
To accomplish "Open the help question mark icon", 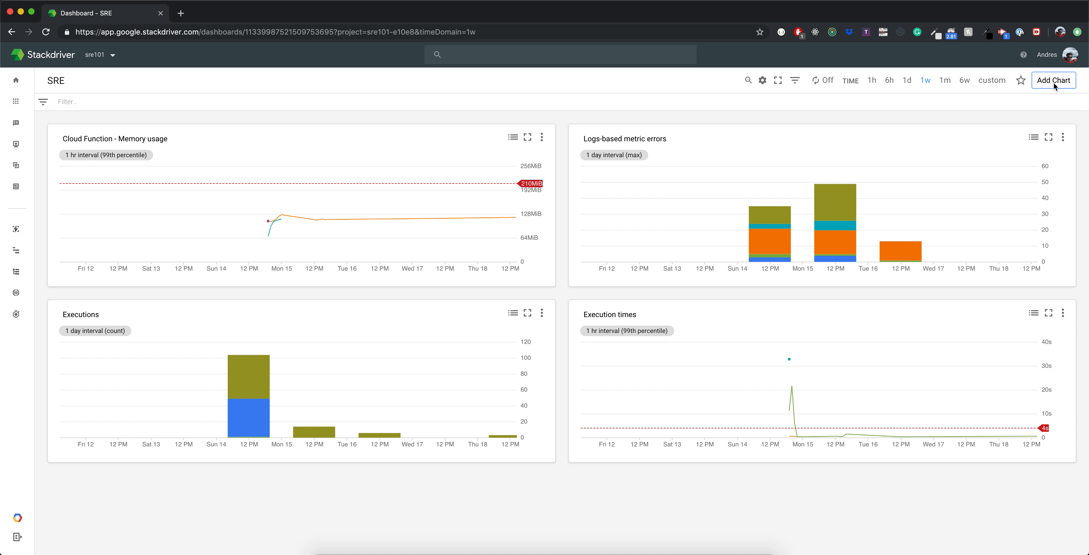I will coord(1024,55).
